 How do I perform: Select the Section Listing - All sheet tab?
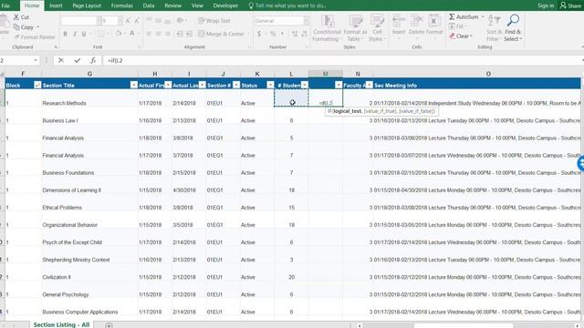pyautogui.click(x=61, y=324)
